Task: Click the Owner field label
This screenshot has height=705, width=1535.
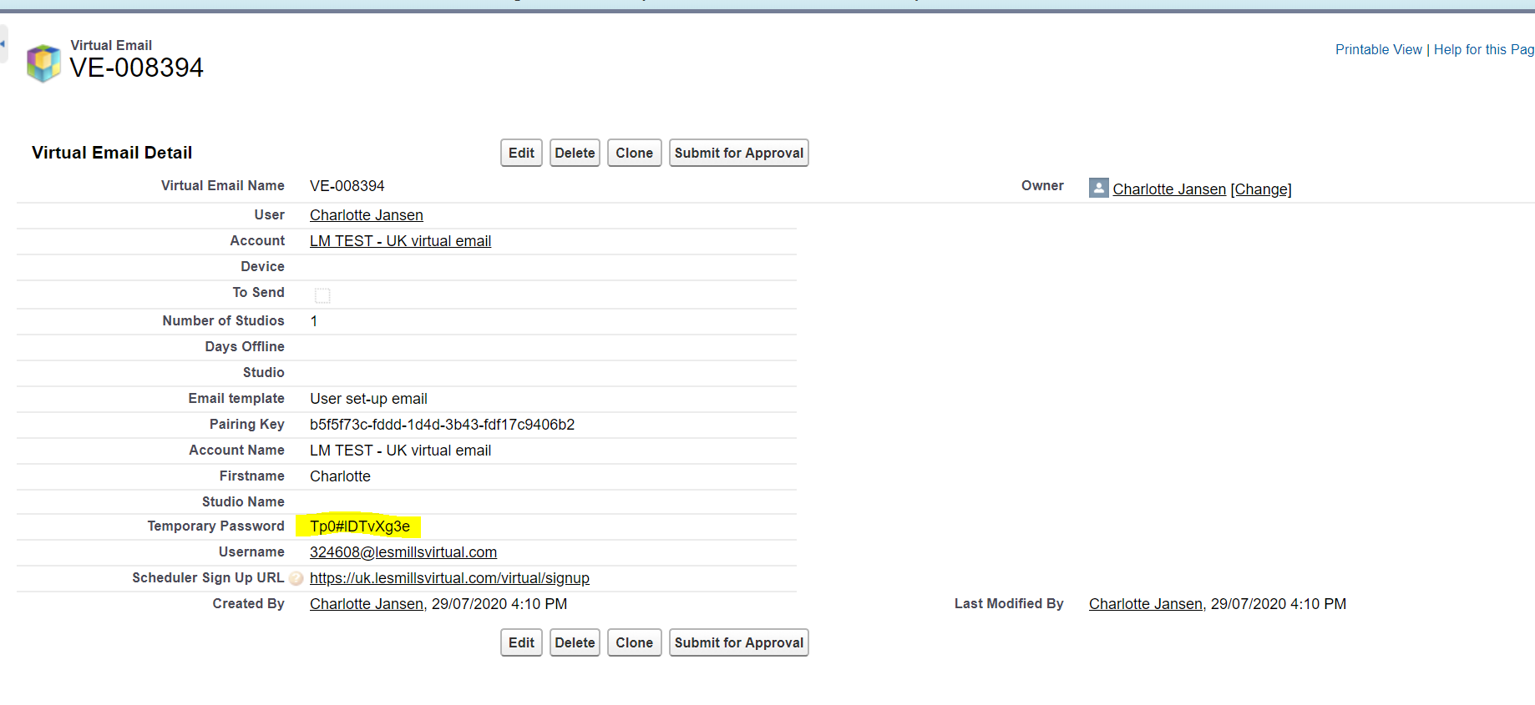Action: coord(1042,185)
